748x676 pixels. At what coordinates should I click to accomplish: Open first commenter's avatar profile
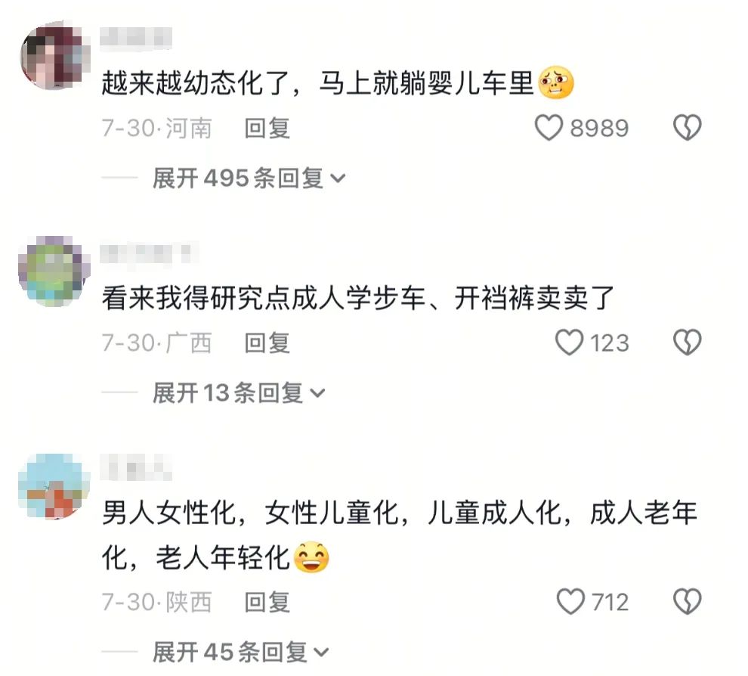click(x=54, y=55)
